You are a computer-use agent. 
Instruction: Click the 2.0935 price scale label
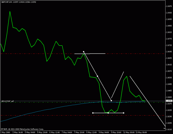click(169, 13)
